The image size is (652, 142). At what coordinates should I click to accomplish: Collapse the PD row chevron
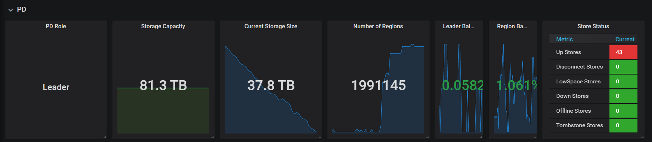(11, 10)
